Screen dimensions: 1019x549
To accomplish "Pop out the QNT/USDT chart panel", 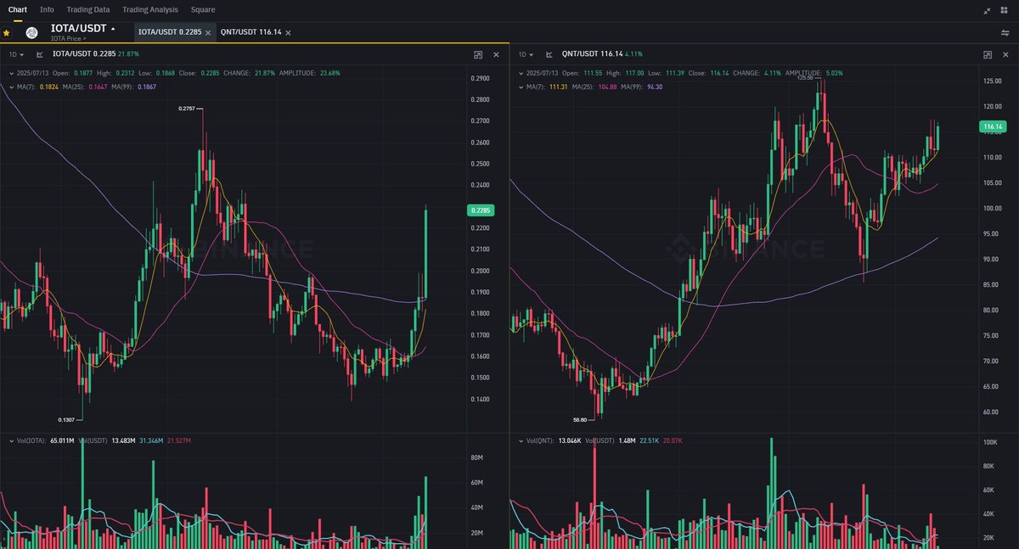I will tap(987, 54).
